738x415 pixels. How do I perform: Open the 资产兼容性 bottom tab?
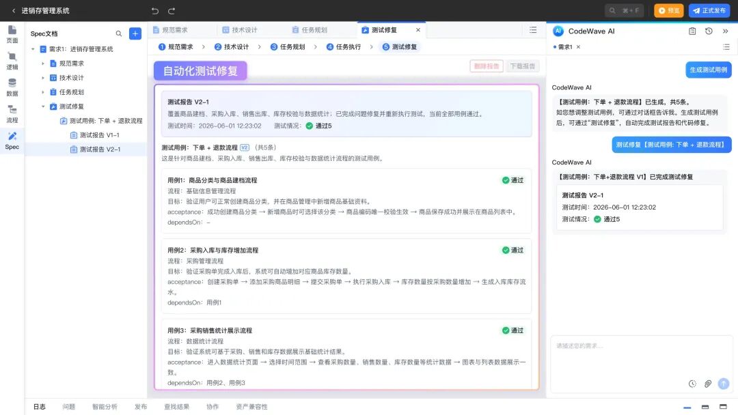(x=251, y=407)
